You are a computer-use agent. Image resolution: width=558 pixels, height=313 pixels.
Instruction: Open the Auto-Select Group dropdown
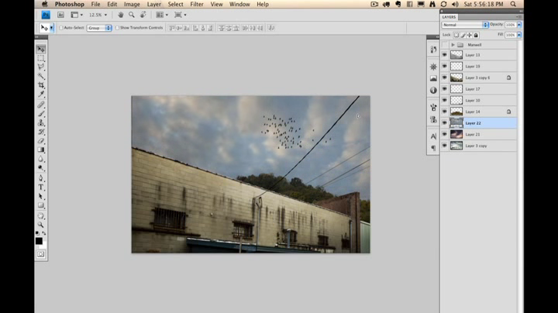pos(99,28)
